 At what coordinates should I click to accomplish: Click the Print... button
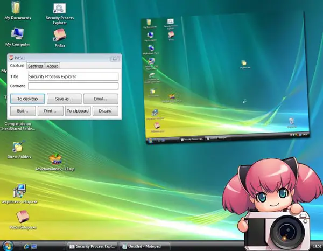(x=51, y=111)
